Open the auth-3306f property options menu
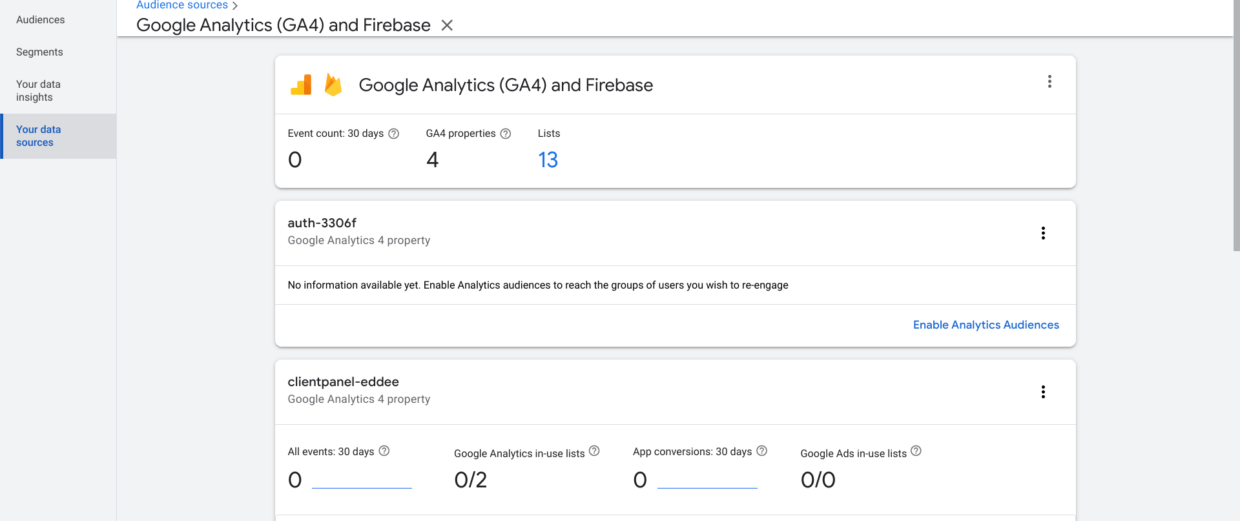Screen dimensions: 1240x521 1043,233
